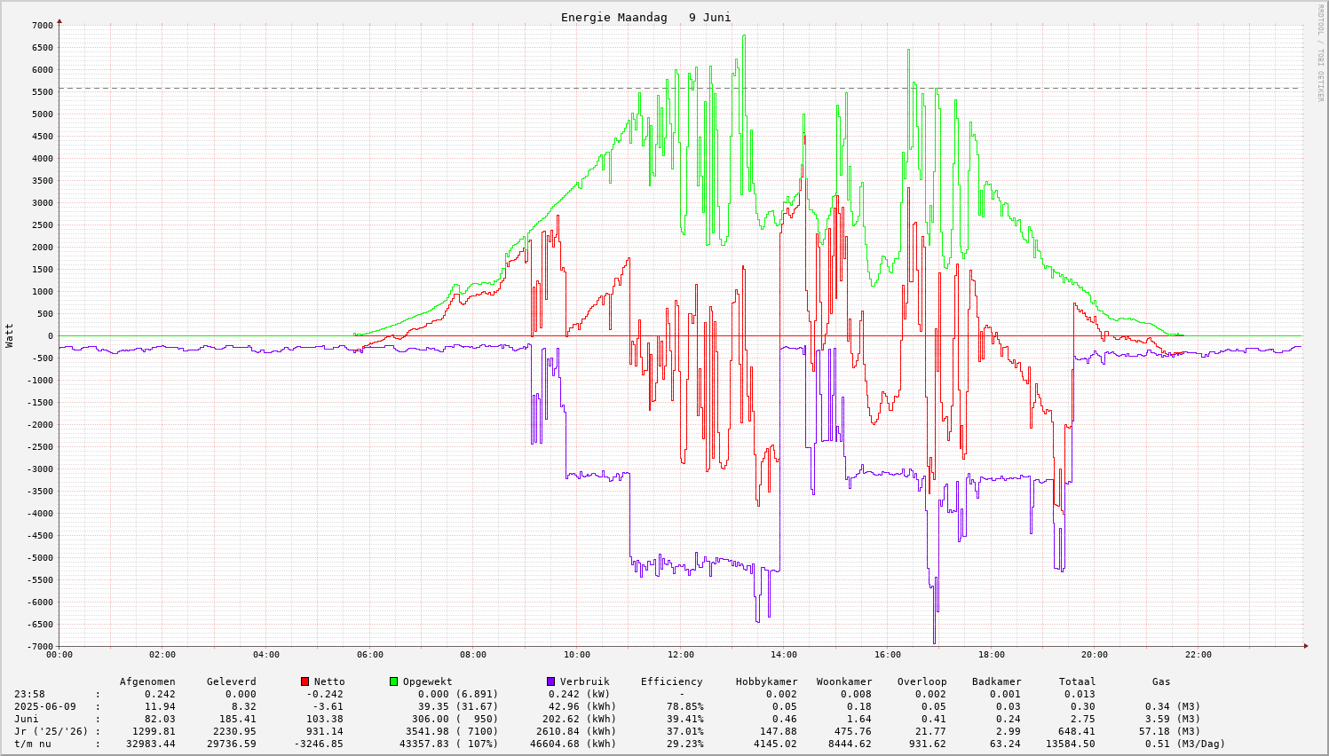Click the -7000 value on the y-axis
The width and height of the screenshot is (1329, 756).
[x=39, y=646]
